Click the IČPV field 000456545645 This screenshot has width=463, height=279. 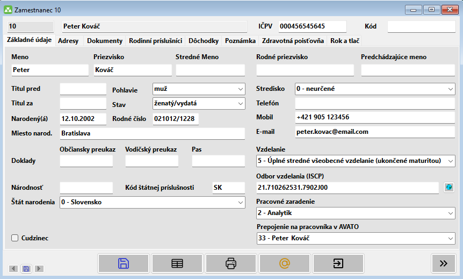[x=313, y=26]
